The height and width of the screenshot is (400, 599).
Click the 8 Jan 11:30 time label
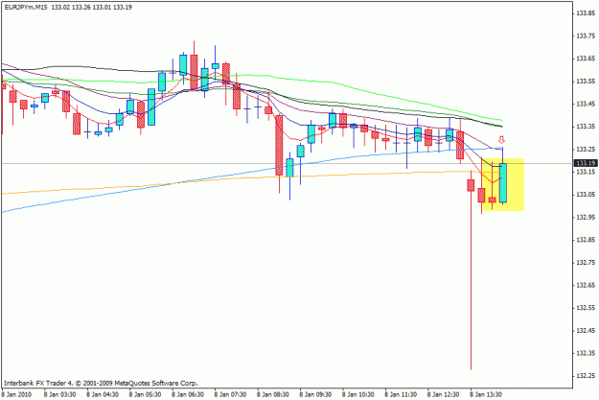tap(401, 394)
